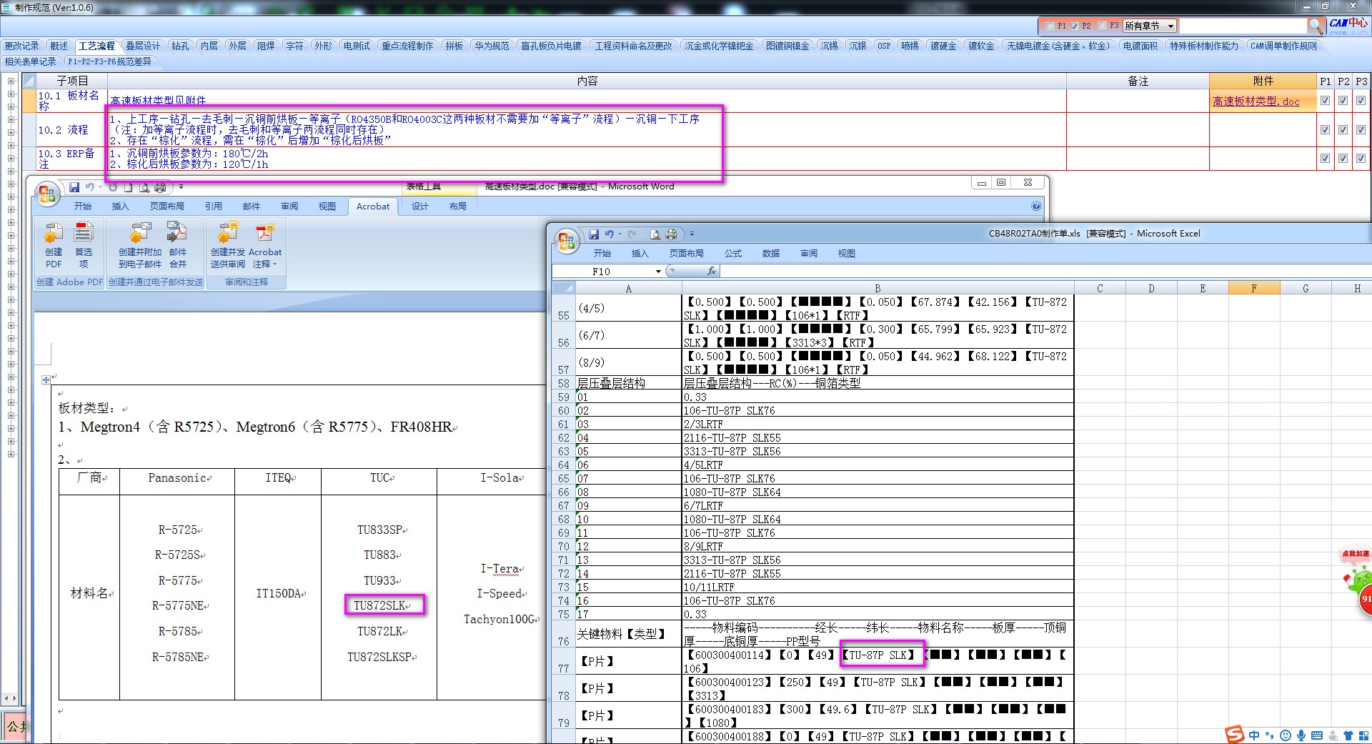
Task: Select the Word 页面布局 ribbon tab
Action: (x=166, y=207)
